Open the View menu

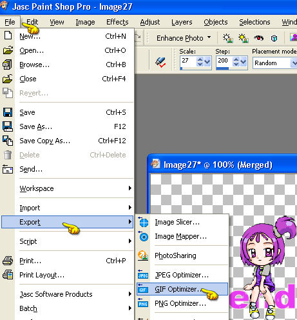point(57,22)
